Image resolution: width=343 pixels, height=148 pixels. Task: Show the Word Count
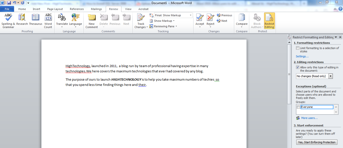point(48,21)
